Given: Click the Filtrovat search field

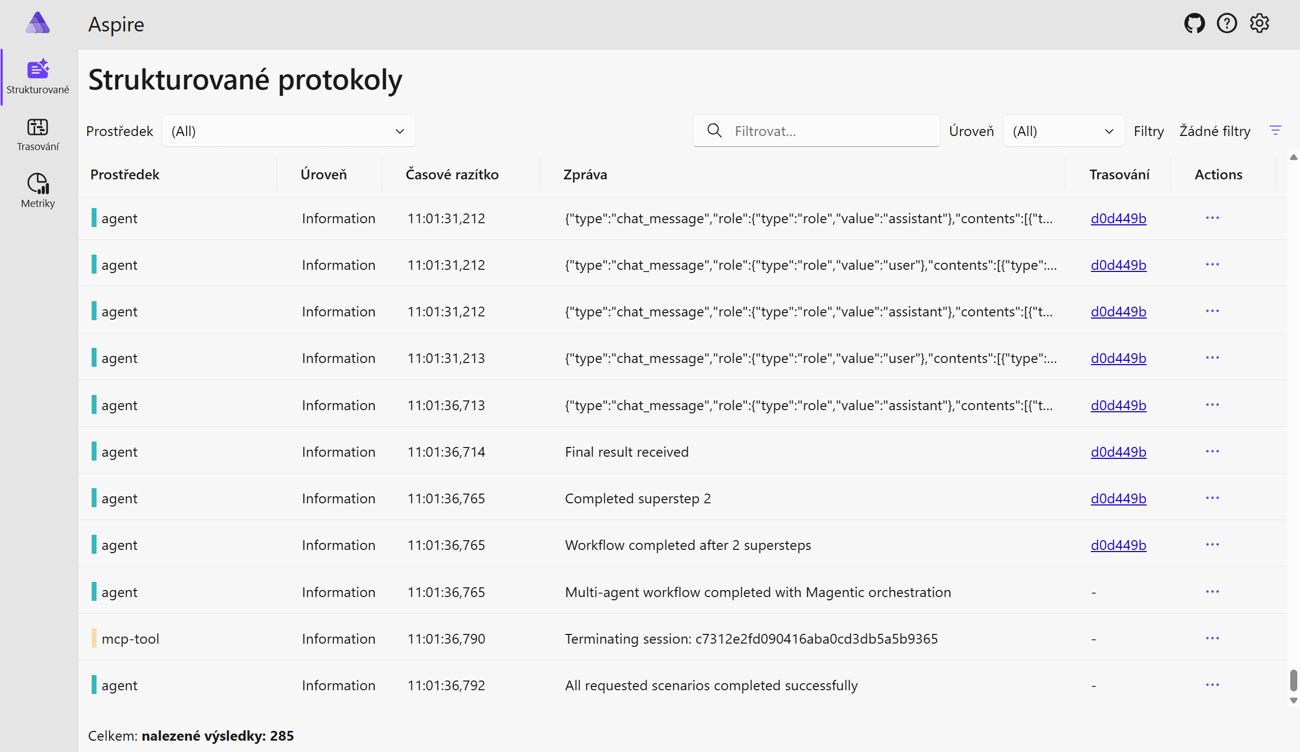Looking at the screenshot, I should [830, 131].
